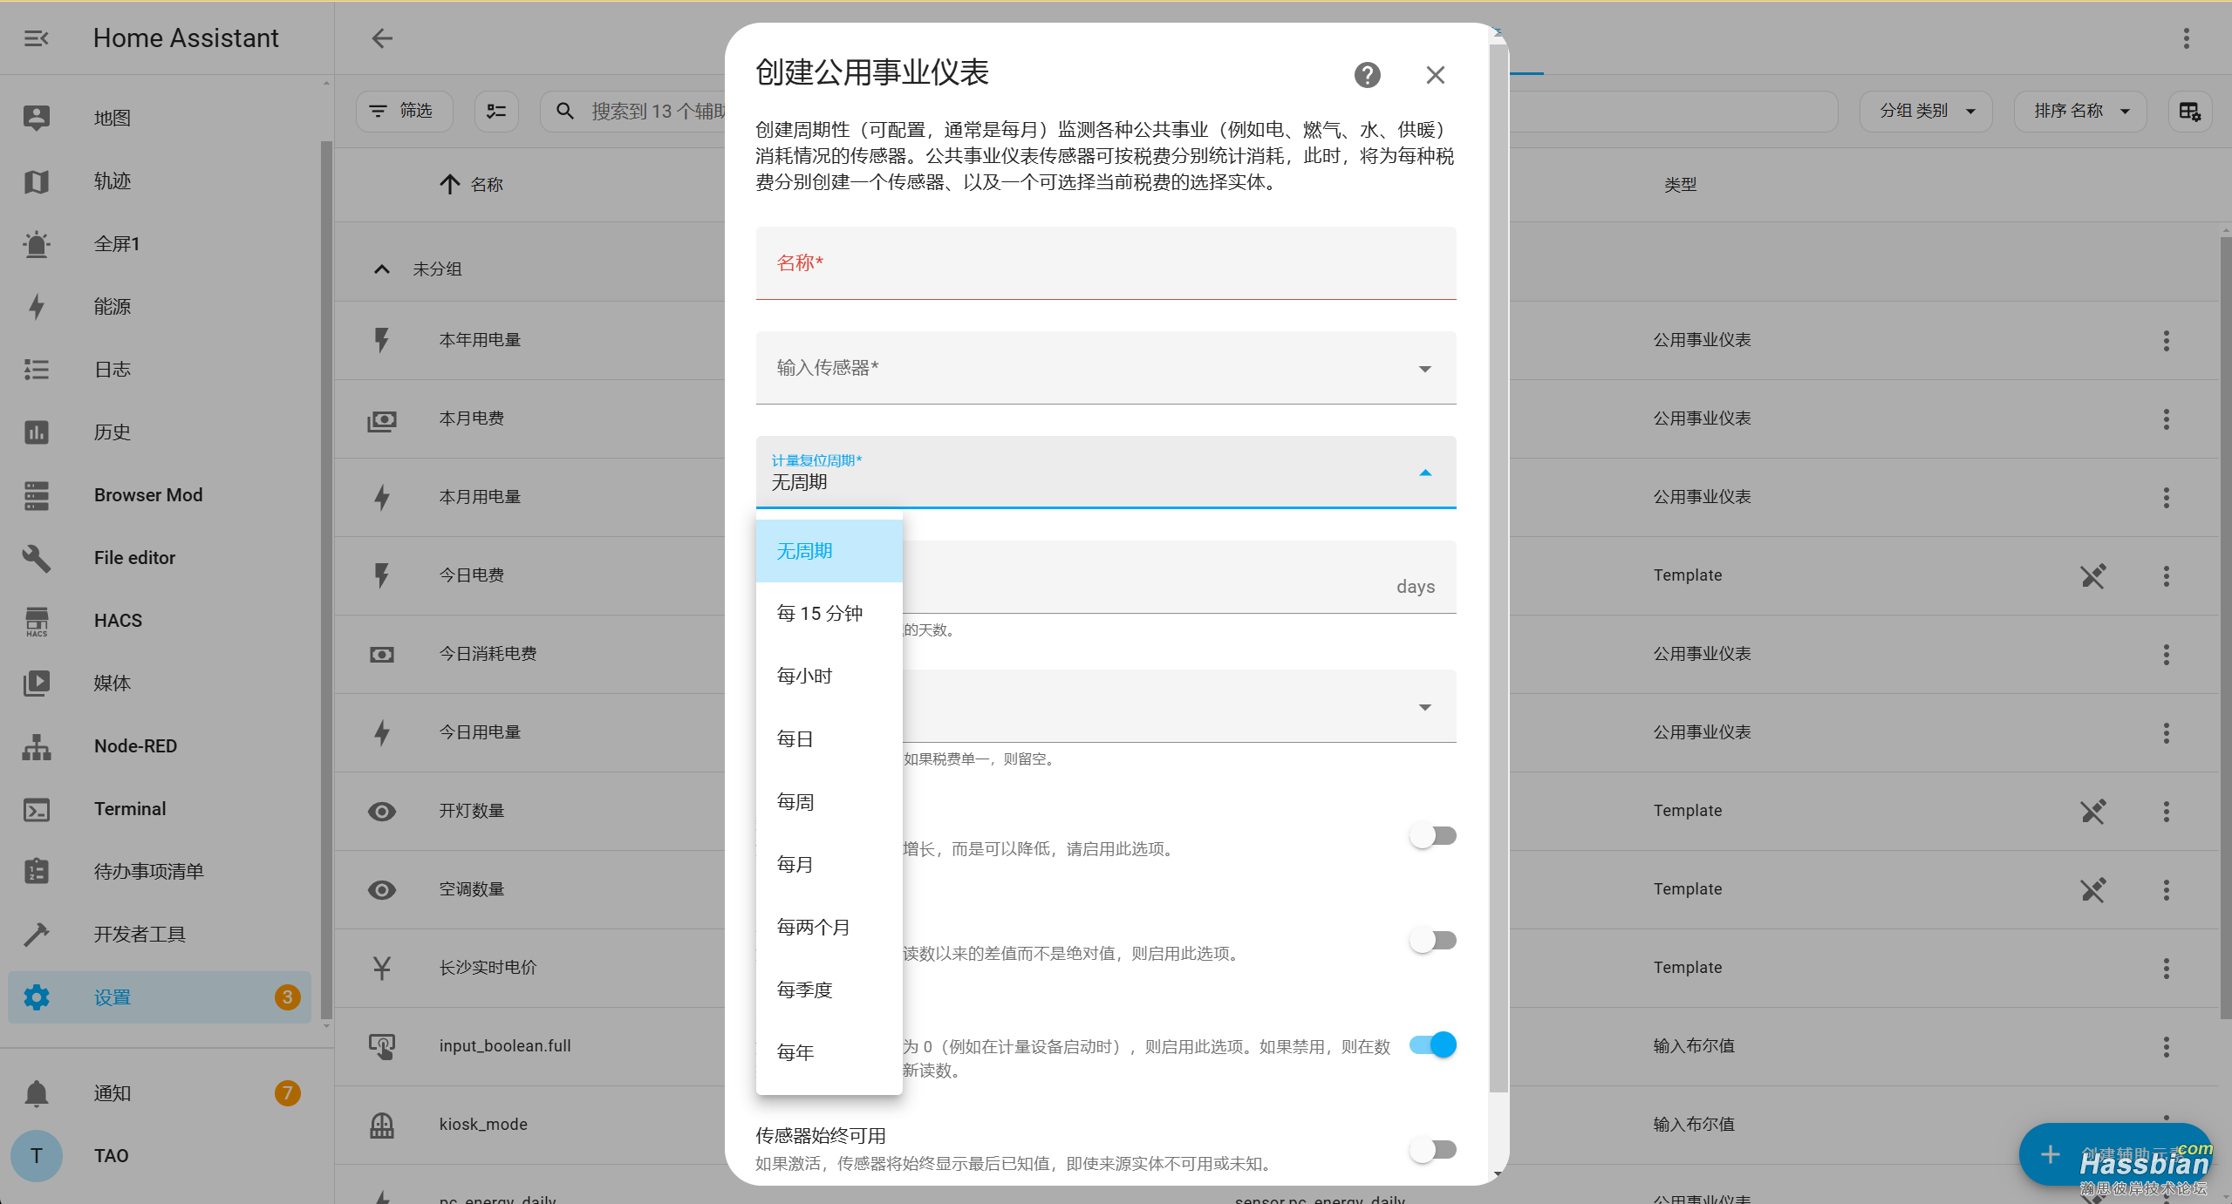Toggle 传感器始终可用 switch
The width and height of the screenshot is (2232, 1204).
point(1432,1149)
